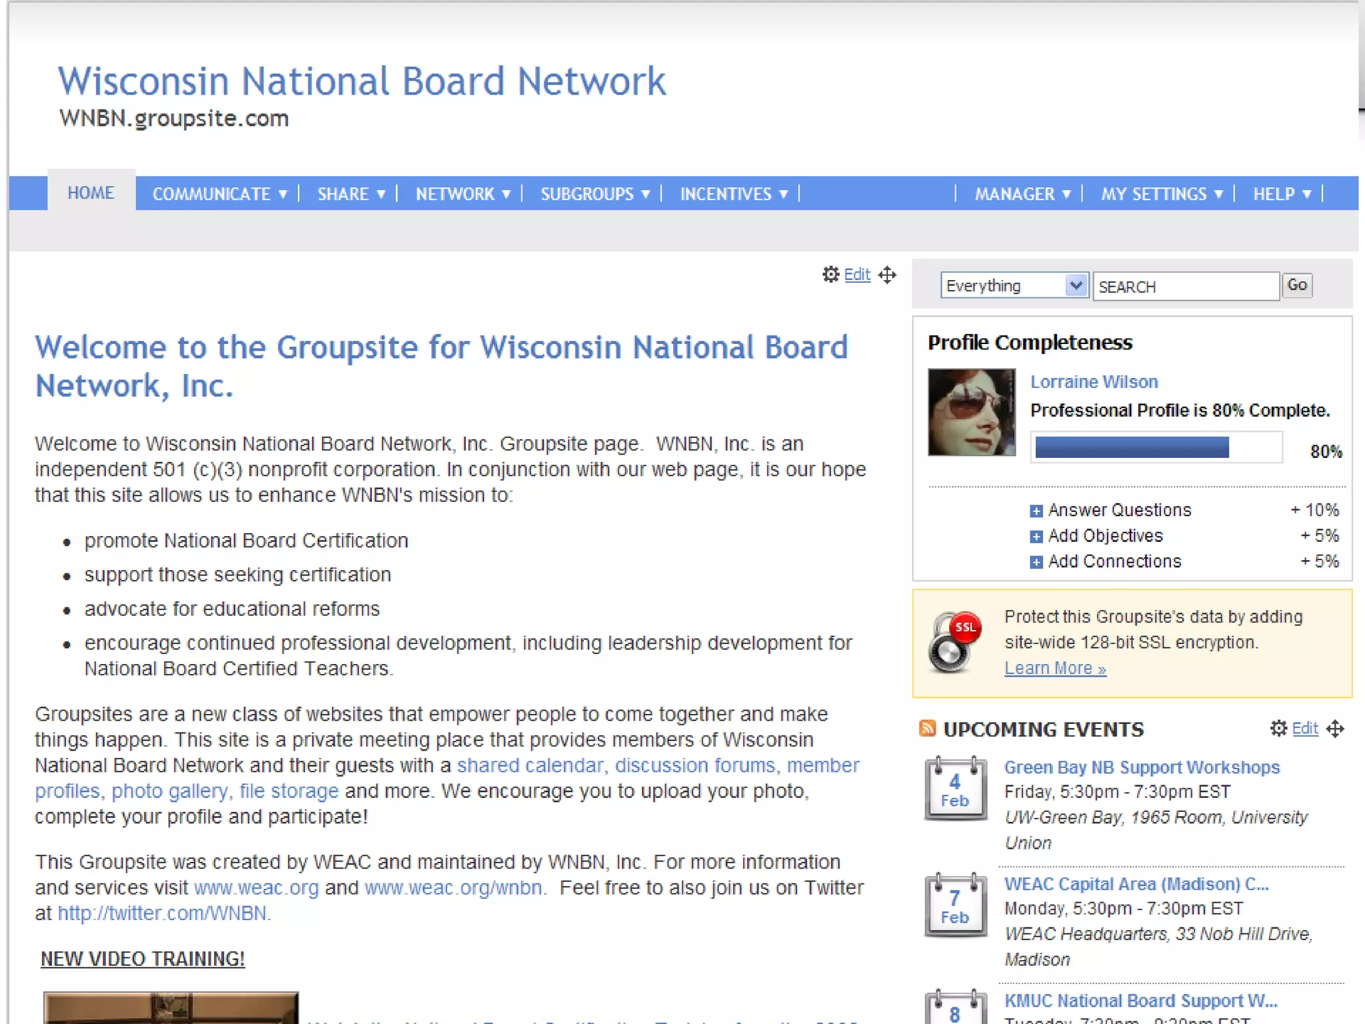This screenshot has height=1024, width=1365.
Task: Open the Communicate dropdown menu
Action: point(220,194)
